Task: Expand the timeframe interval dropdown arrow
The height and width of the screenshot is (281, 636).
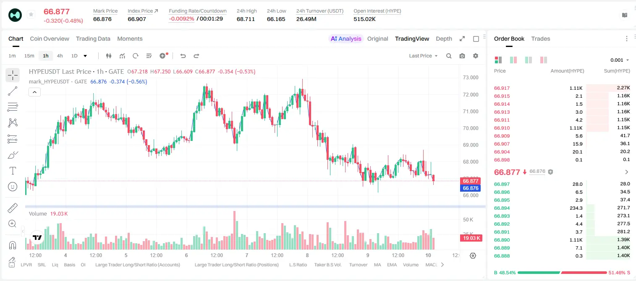Action: (86, 56)
